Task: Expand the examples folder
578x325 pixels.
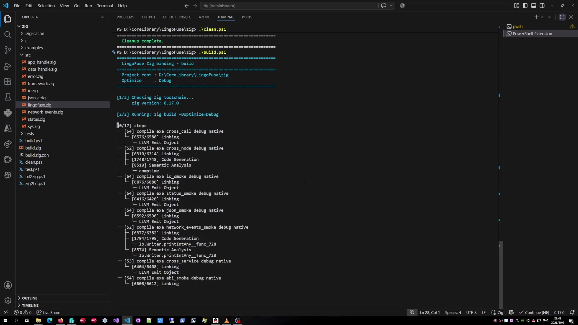Action: click(63, 48)
